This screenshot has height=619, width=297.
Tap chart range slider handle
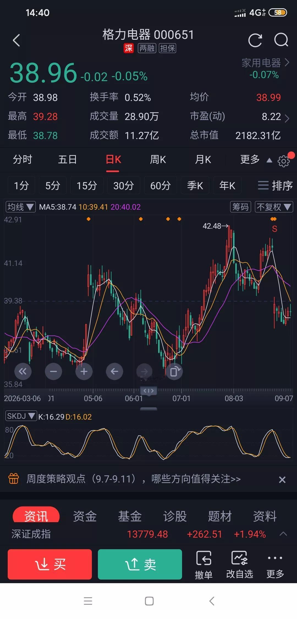tap(148, 391)
